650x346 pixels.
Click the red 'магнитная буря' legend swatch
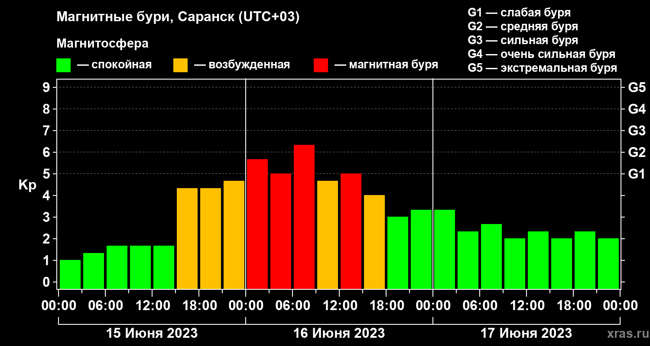coord(321,65)
